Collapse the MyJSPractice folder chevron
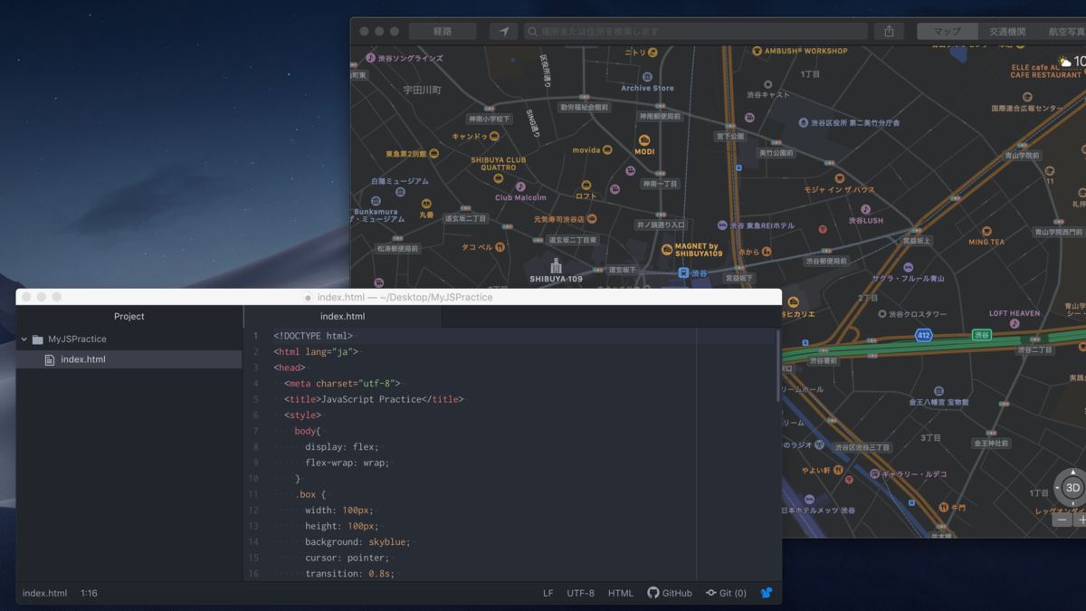This screenshot has height=611, width=1086. click(x=24, y=339)
